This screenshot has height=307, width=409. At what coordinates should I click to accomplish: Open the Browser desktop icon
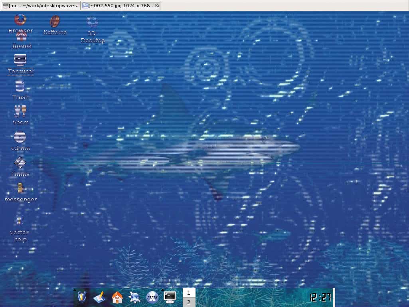[x=20, y=20]
